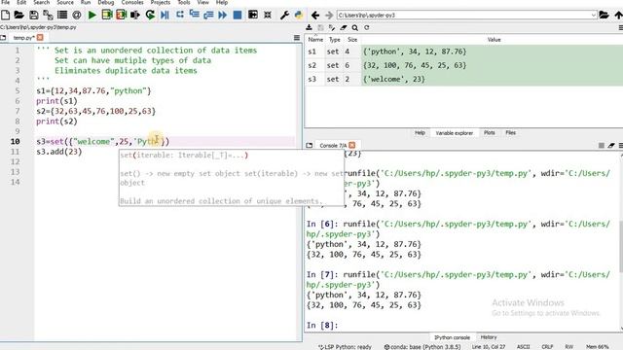
Task: Close the Console 7/A tab
Action: tap(352, 145)
